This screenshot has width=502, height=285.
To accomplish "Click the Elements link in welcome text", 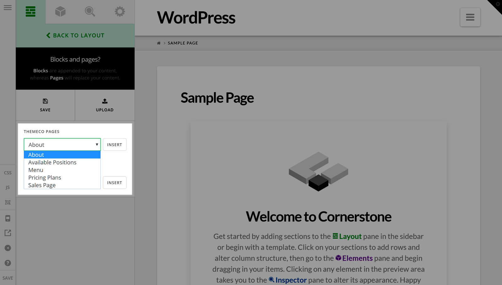I will tap(354, 258).
